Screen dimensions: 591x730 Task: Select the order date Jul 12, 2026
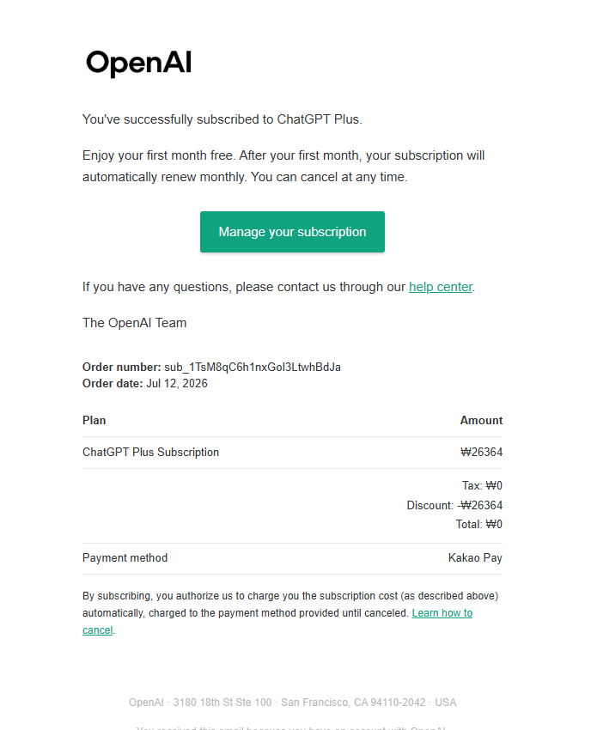[x=177, y=383]
